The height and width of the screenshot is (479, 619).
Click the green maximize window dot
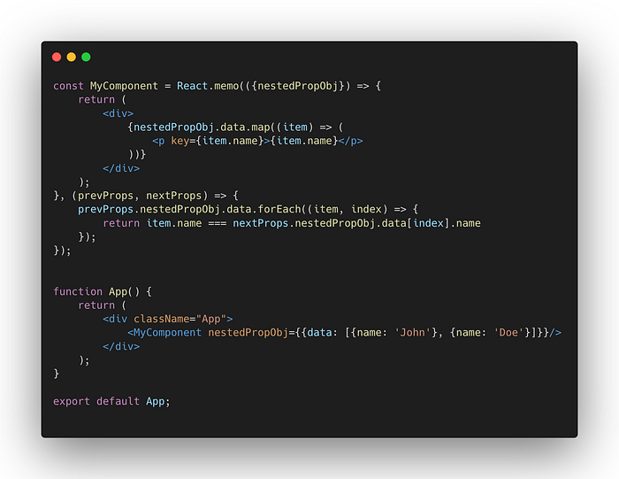coord(86,57)
